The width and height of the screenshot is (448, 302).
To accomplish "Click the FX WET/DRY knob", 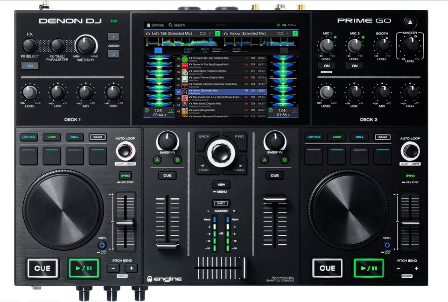I will click(86, 45).
